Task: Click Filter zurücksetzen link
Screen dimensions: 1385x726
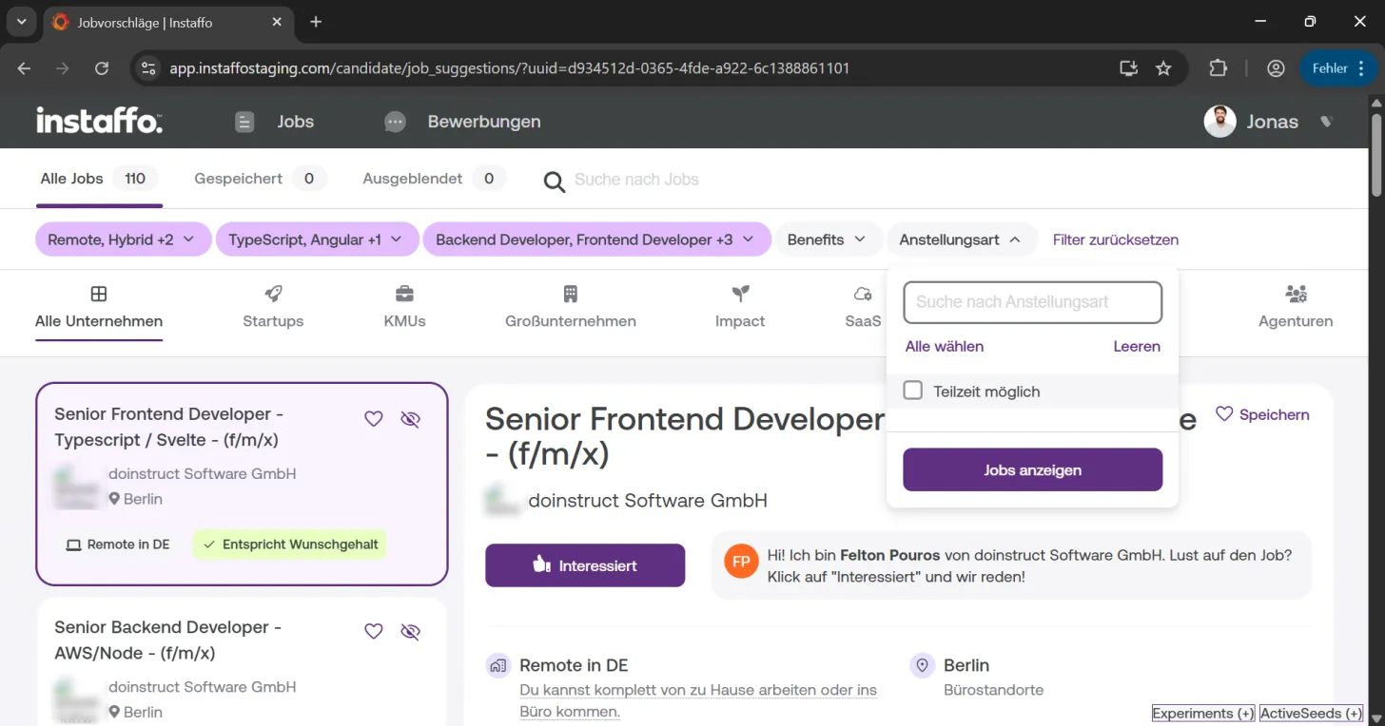Action: click(x=1116, y=239)
